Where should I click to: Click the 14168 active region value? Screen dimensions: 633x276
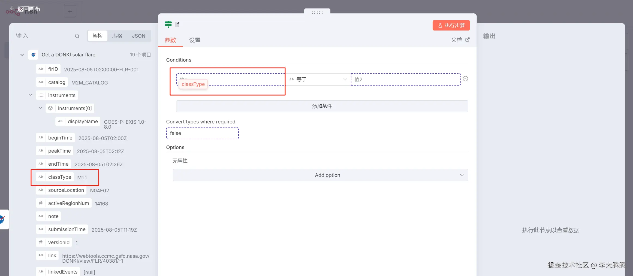coord(101,204)
